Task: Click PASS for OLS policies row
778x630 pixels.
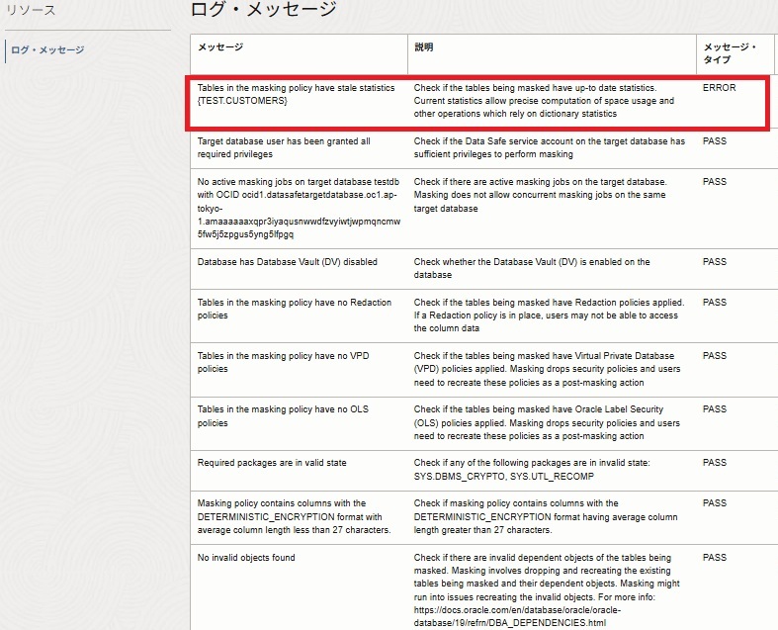Action: tap(715, 409)
